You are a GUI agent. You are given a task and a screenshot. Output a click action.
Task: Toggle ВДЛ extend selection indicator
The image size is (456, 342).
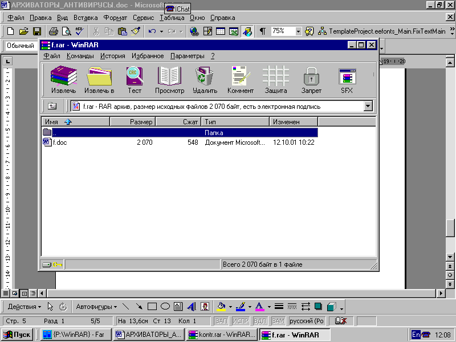click(260, 321)
